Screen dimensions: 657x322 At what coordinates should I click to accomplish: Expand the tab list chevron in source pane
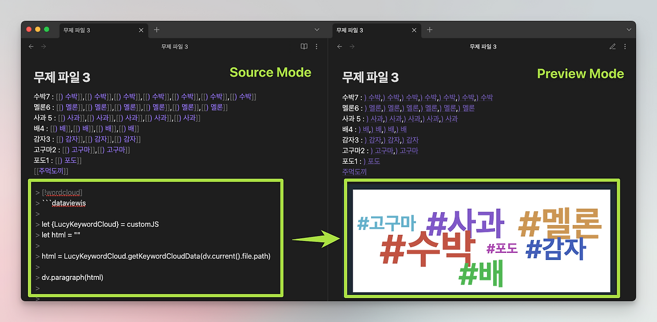[317, 30]
